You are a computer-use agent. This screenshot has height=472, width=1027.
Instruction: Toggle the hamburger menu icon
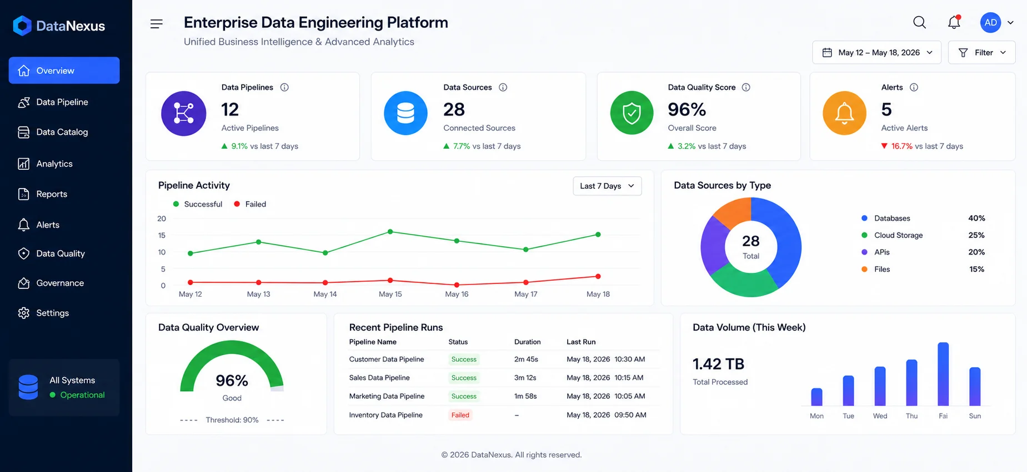(157, 23)
